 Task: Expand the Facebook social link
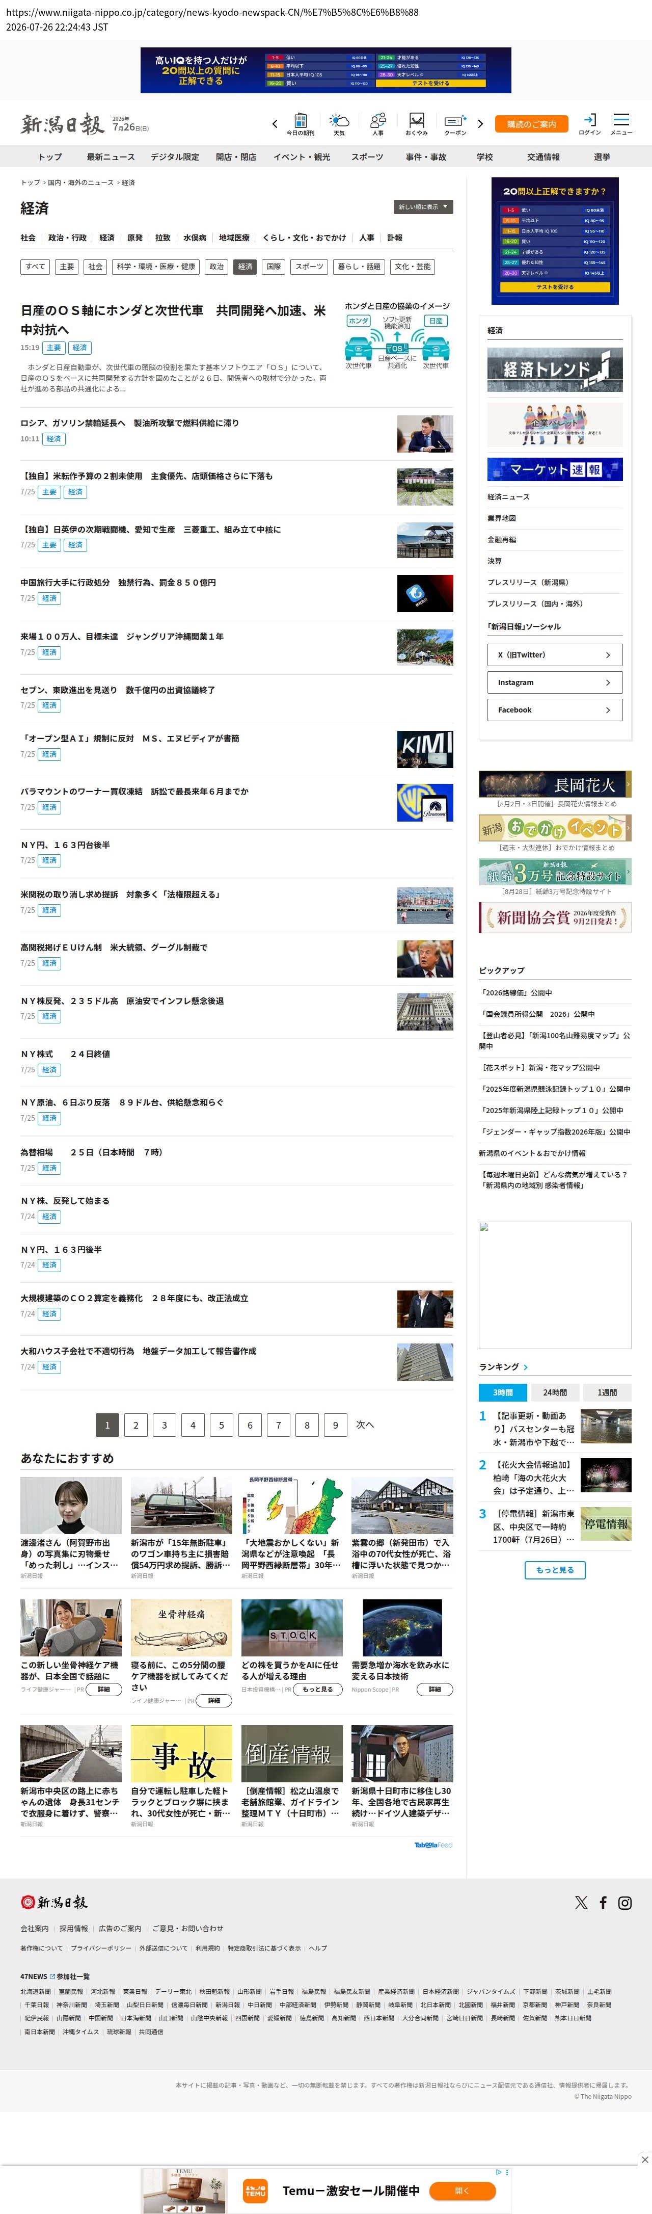[x=555, y=710]
